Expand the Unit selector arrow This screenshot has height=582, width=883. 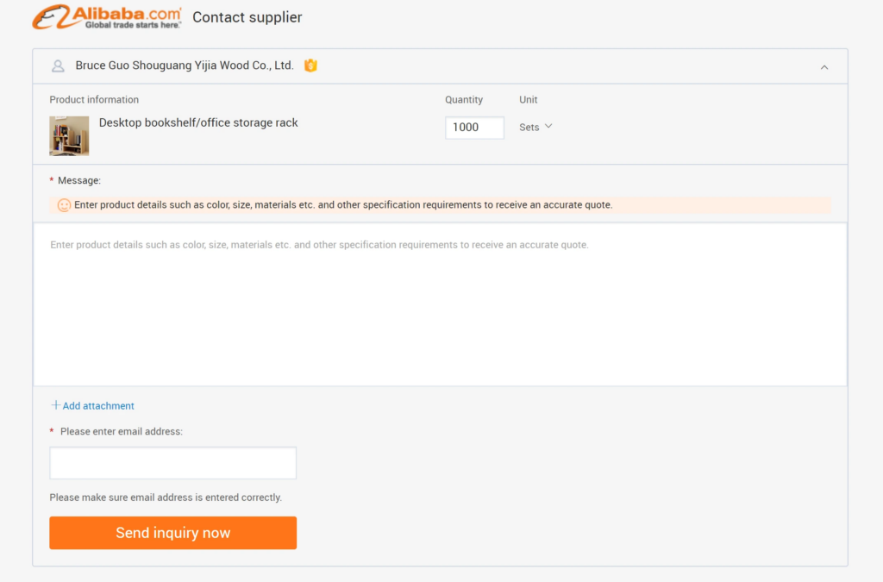pyautogui.click(x=548, y=126)
